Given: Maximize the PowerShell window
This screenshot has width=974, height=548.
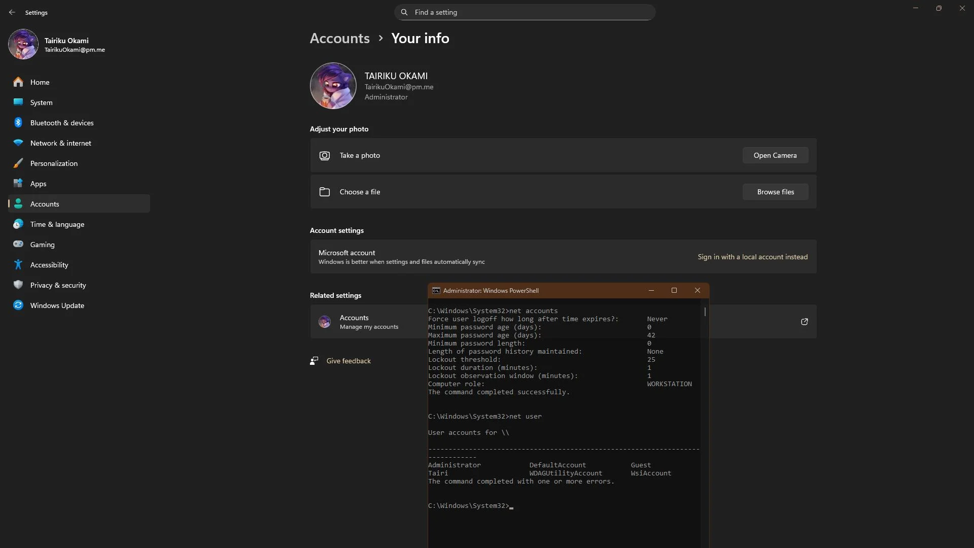Looking at the screenshot, I should (674, 290).
